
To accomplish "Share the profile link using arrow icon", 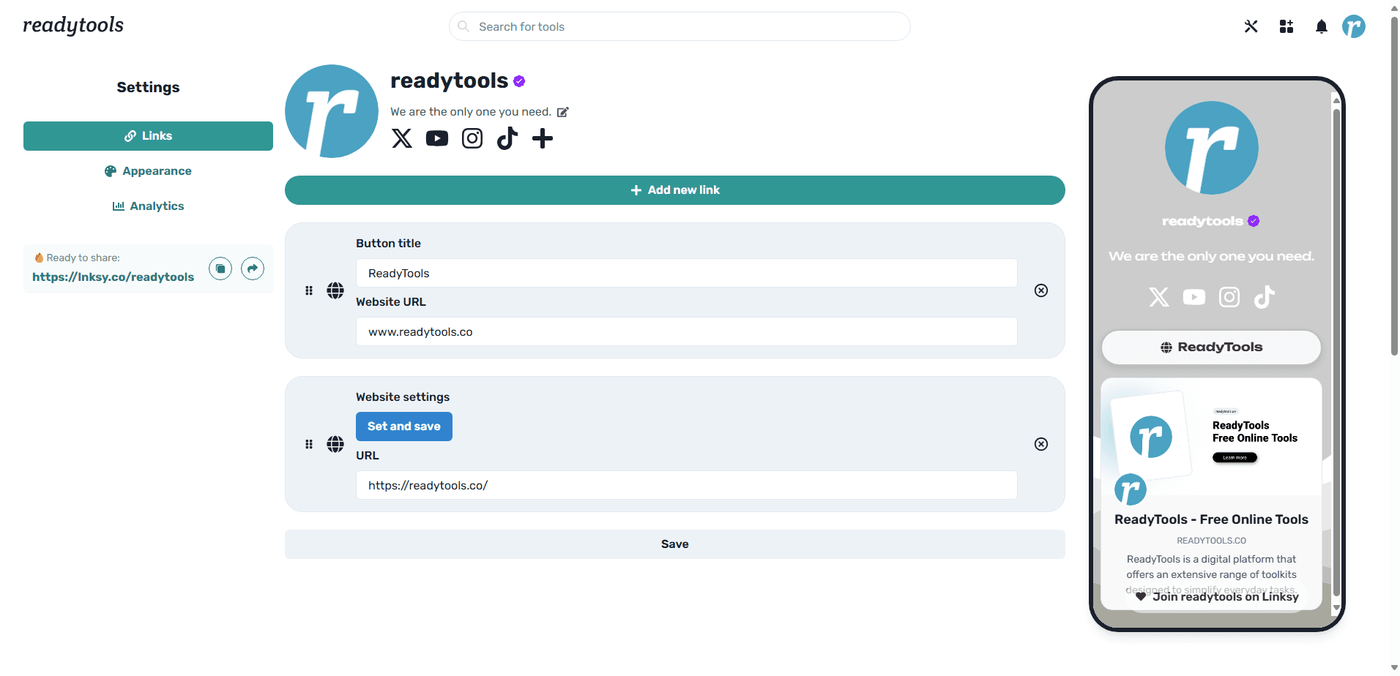I will pos(253,268).
